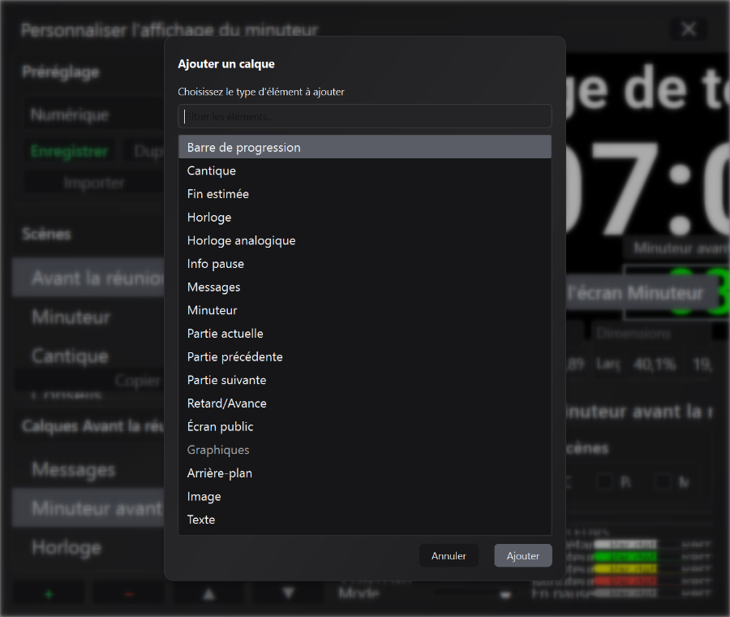Click Enregistrer in the background window
The height and width of the screenshot is (617, 730).
[70, 152]
